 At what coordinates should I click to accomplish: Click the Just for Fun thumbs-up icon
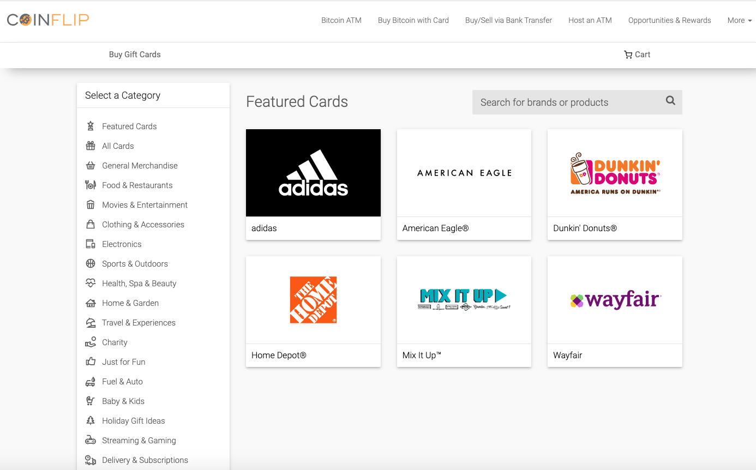click(x=91, y=361)
